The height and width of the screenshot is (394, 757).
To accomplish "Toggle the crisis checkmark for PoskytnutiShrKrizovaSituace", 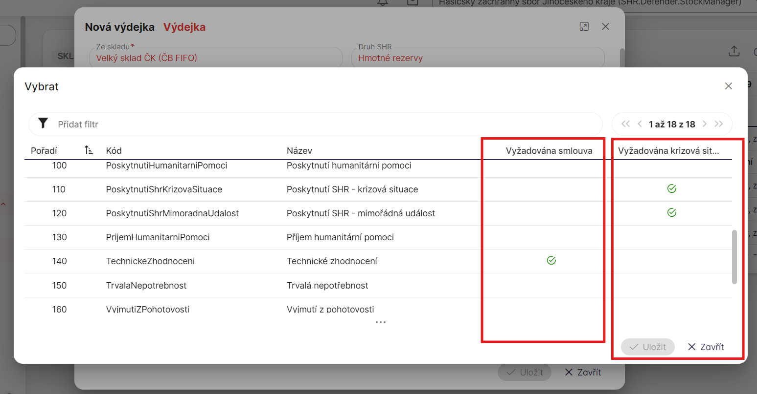I will [672, 189].
